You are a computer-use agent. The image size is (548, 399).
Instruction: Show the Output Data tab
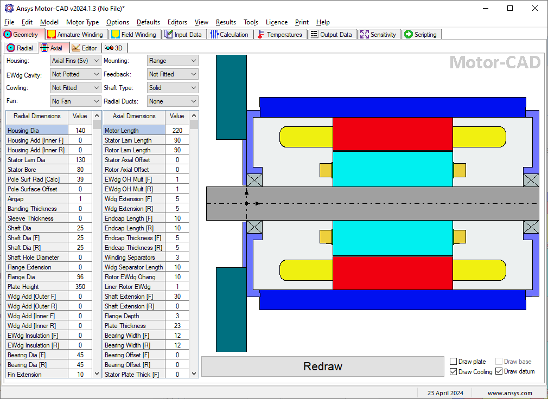[x=331, y=35]
